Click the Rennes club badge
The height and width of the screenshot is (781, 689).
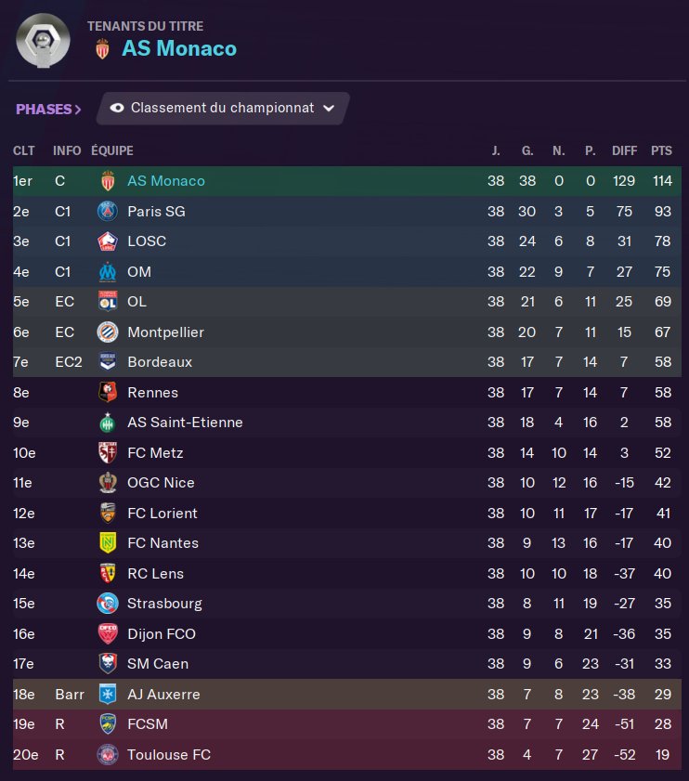108,392
